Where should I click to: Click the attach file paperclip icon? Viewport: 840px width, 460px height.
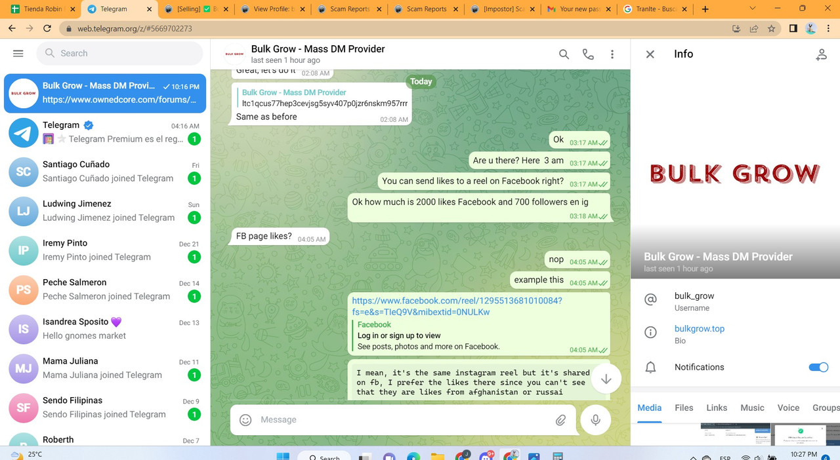point(560,420)
